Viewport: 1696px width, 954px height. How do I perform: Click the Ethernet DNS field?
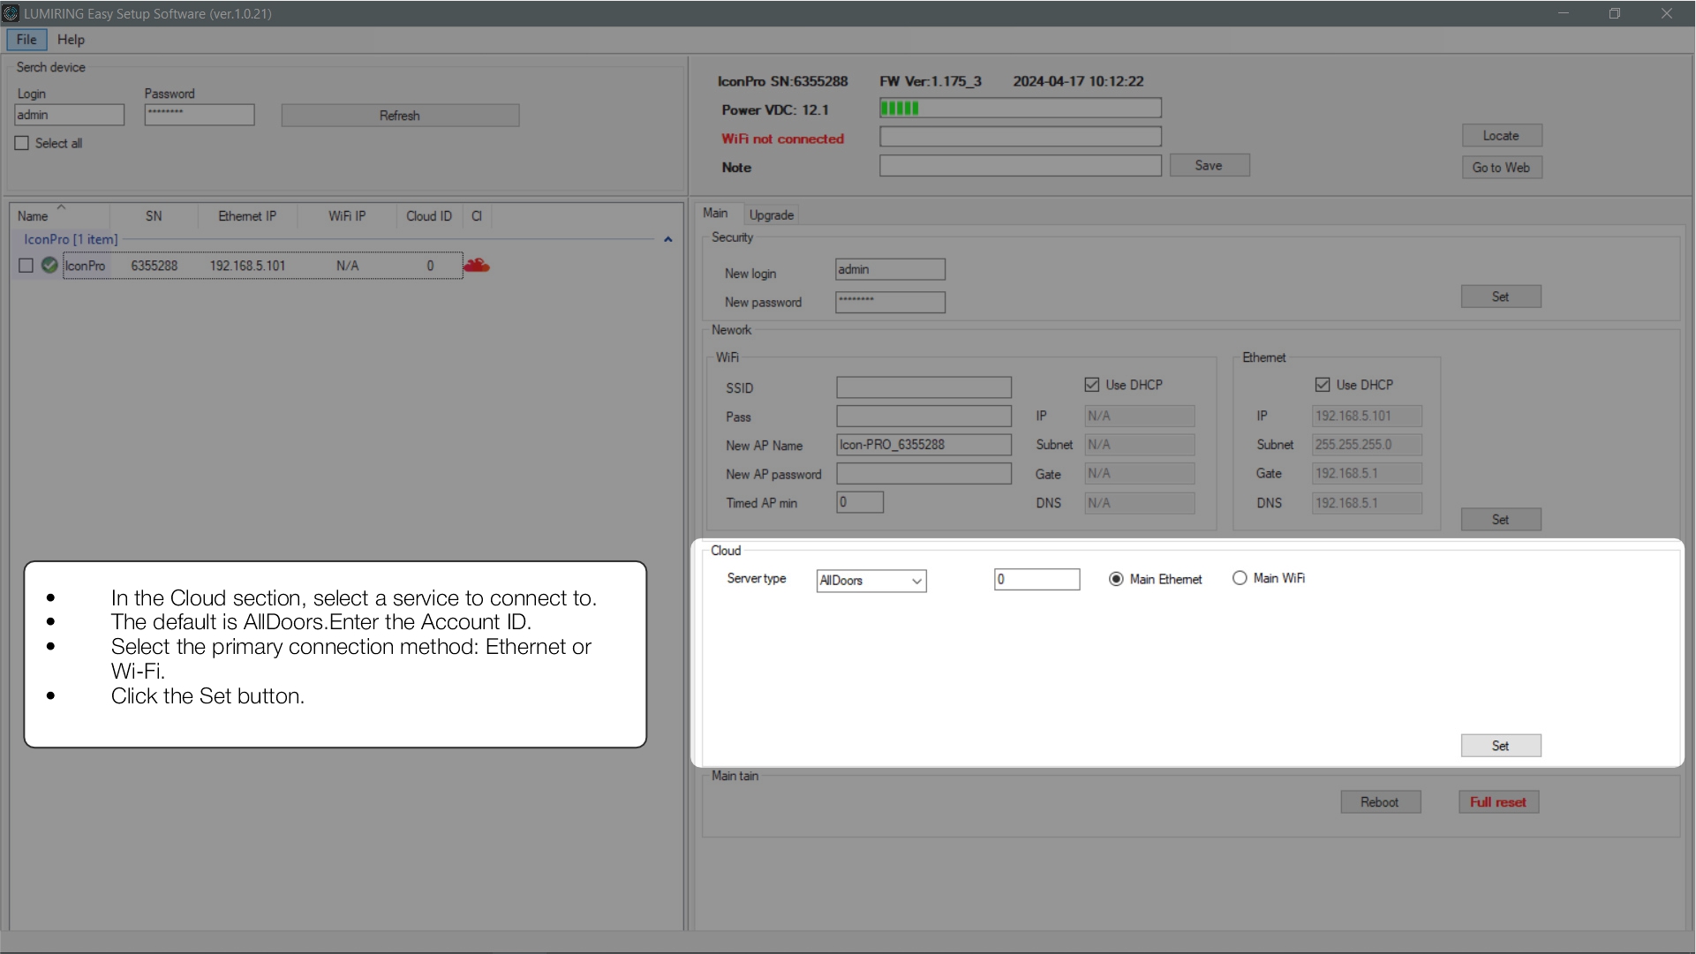[1367, 503]
